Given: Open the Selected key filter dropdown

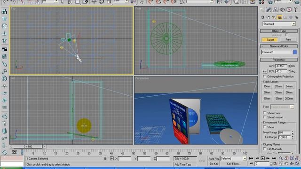Looking at the screenshot, I should (233, 159).
